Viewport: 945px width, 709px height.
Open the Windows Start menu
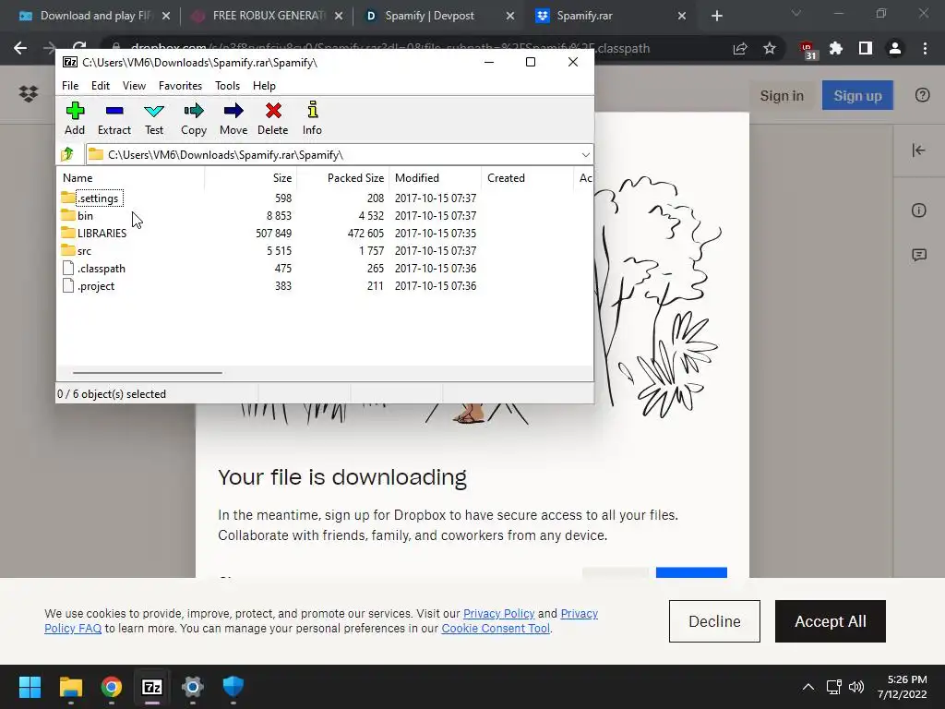pos(30,687)
